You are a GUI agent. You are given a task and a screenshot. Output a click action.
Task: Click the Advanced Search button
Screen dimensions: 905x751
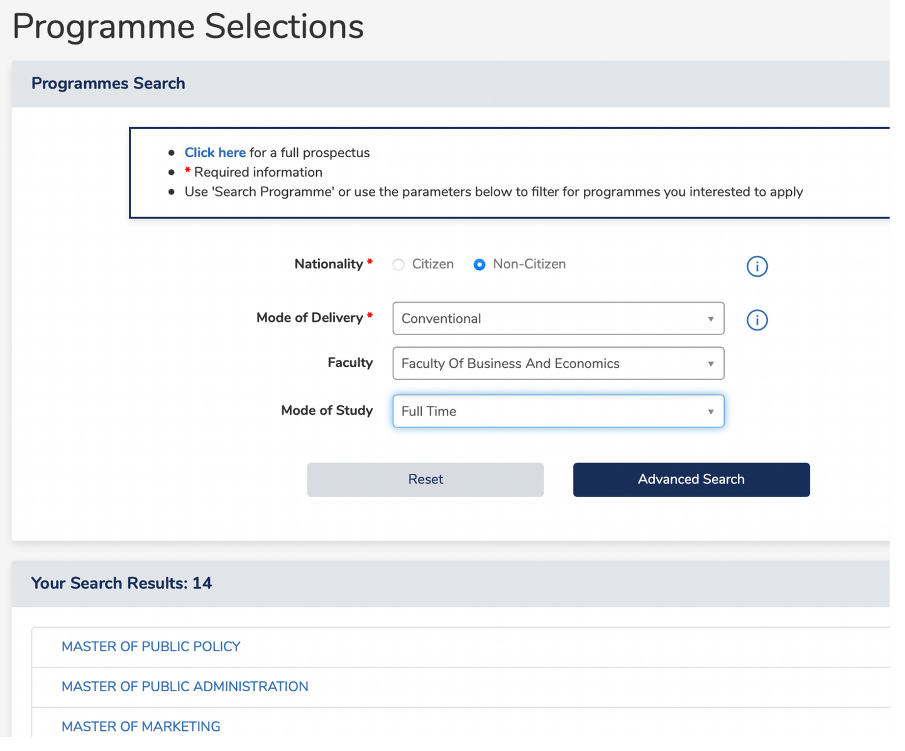click(x=691, y=480)
